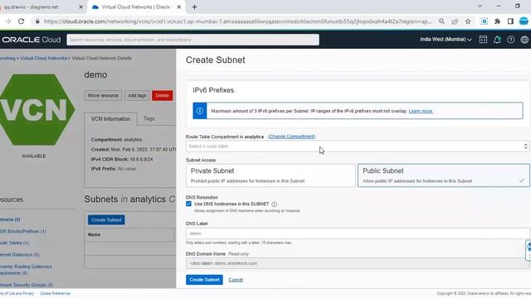Click the forward navigation arrow
This screenshot has height=298, width=531.
(7, 22)
